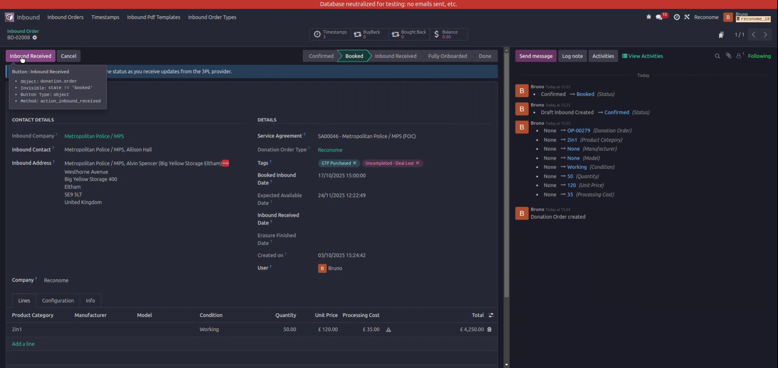Image resolution: width=778 pixels, height=368 pixels.
Task: Open the gear menu next to BD-02008
Action: pos(35,38)
